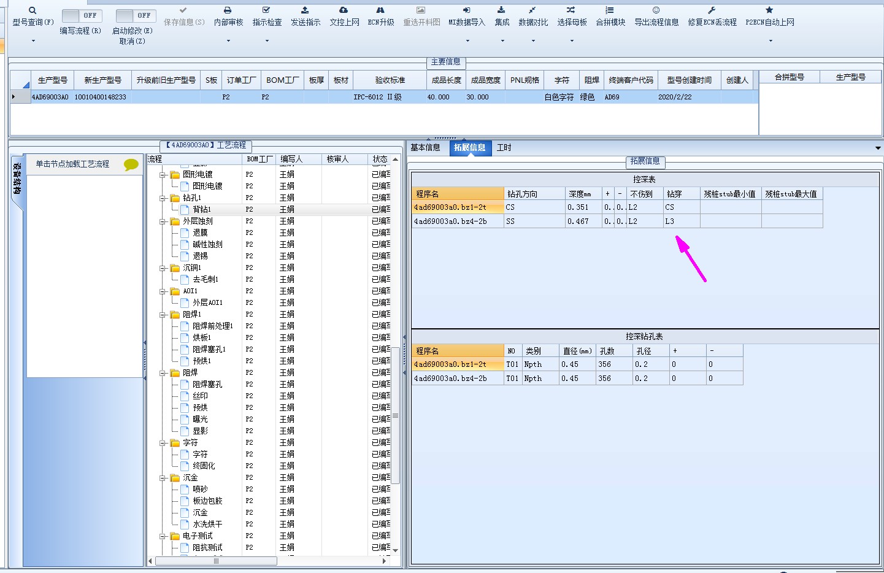Open dropdown arrow under 指示检查
Screen dimensions: 884x573
click(267, 41)
